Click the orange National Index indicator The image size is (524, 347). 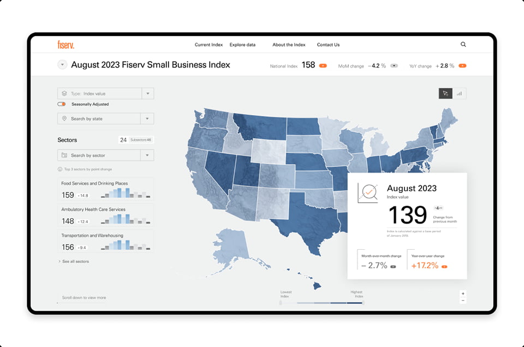click(x=323, y=66)
